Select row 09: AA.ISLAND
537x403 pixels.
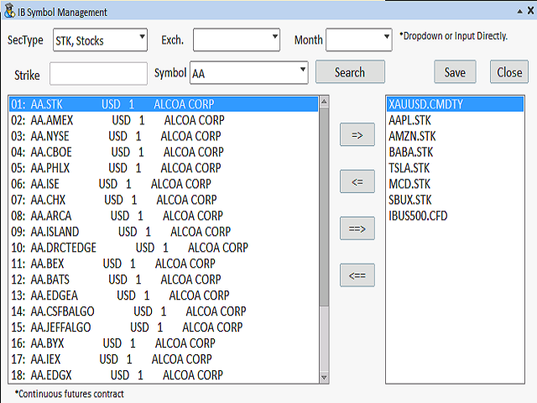(164, 232)
